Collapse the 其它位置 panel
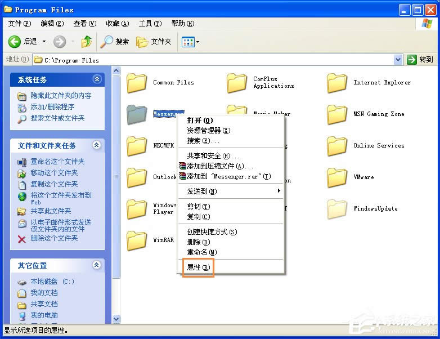The image size is (440, 339). pos(97,265)
